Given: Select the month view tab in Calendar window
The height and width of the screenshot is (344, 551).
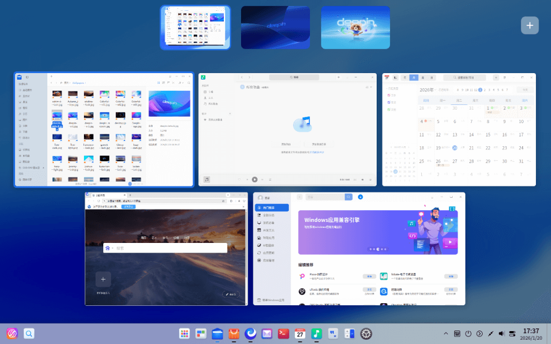Looking at the screenshot, I should 414,77.
